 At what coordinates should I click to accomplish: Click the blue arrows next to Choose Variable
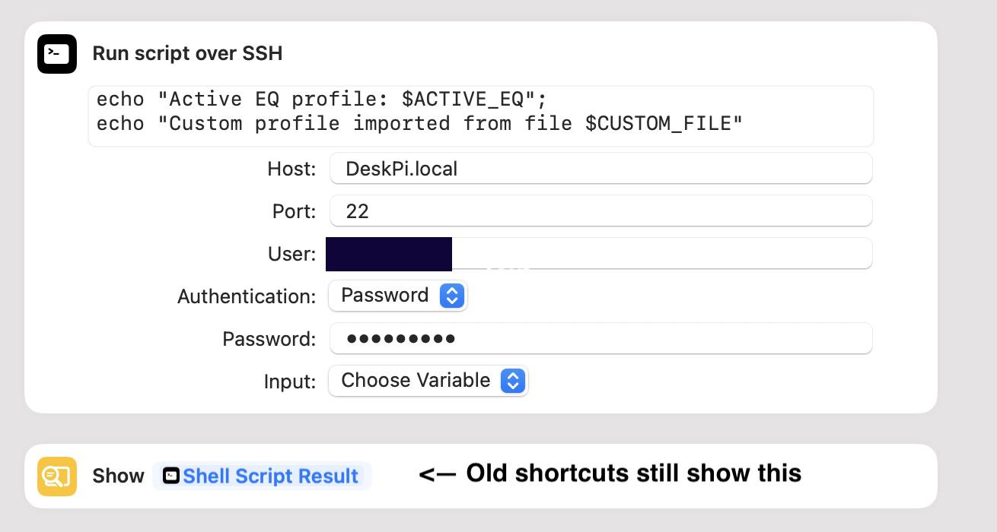(x=513, y=381)
